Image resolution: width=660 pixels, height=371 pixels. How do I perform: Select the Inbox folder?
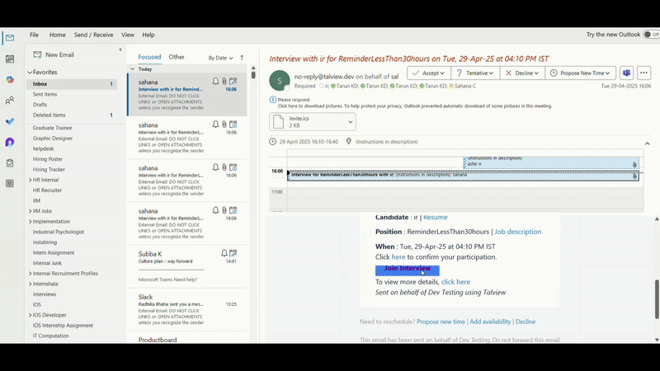tap(72, 84)
